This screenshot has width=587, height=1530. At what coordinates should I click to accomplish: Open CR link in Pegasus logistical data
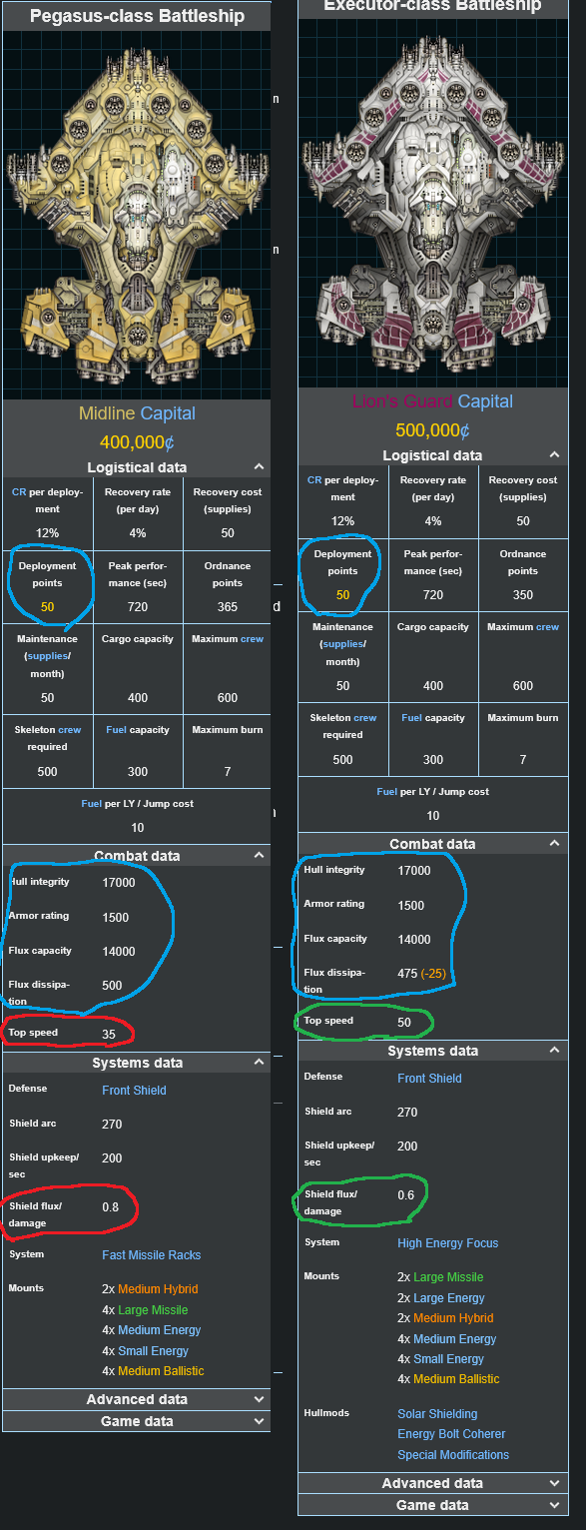[x=19, y=492]
